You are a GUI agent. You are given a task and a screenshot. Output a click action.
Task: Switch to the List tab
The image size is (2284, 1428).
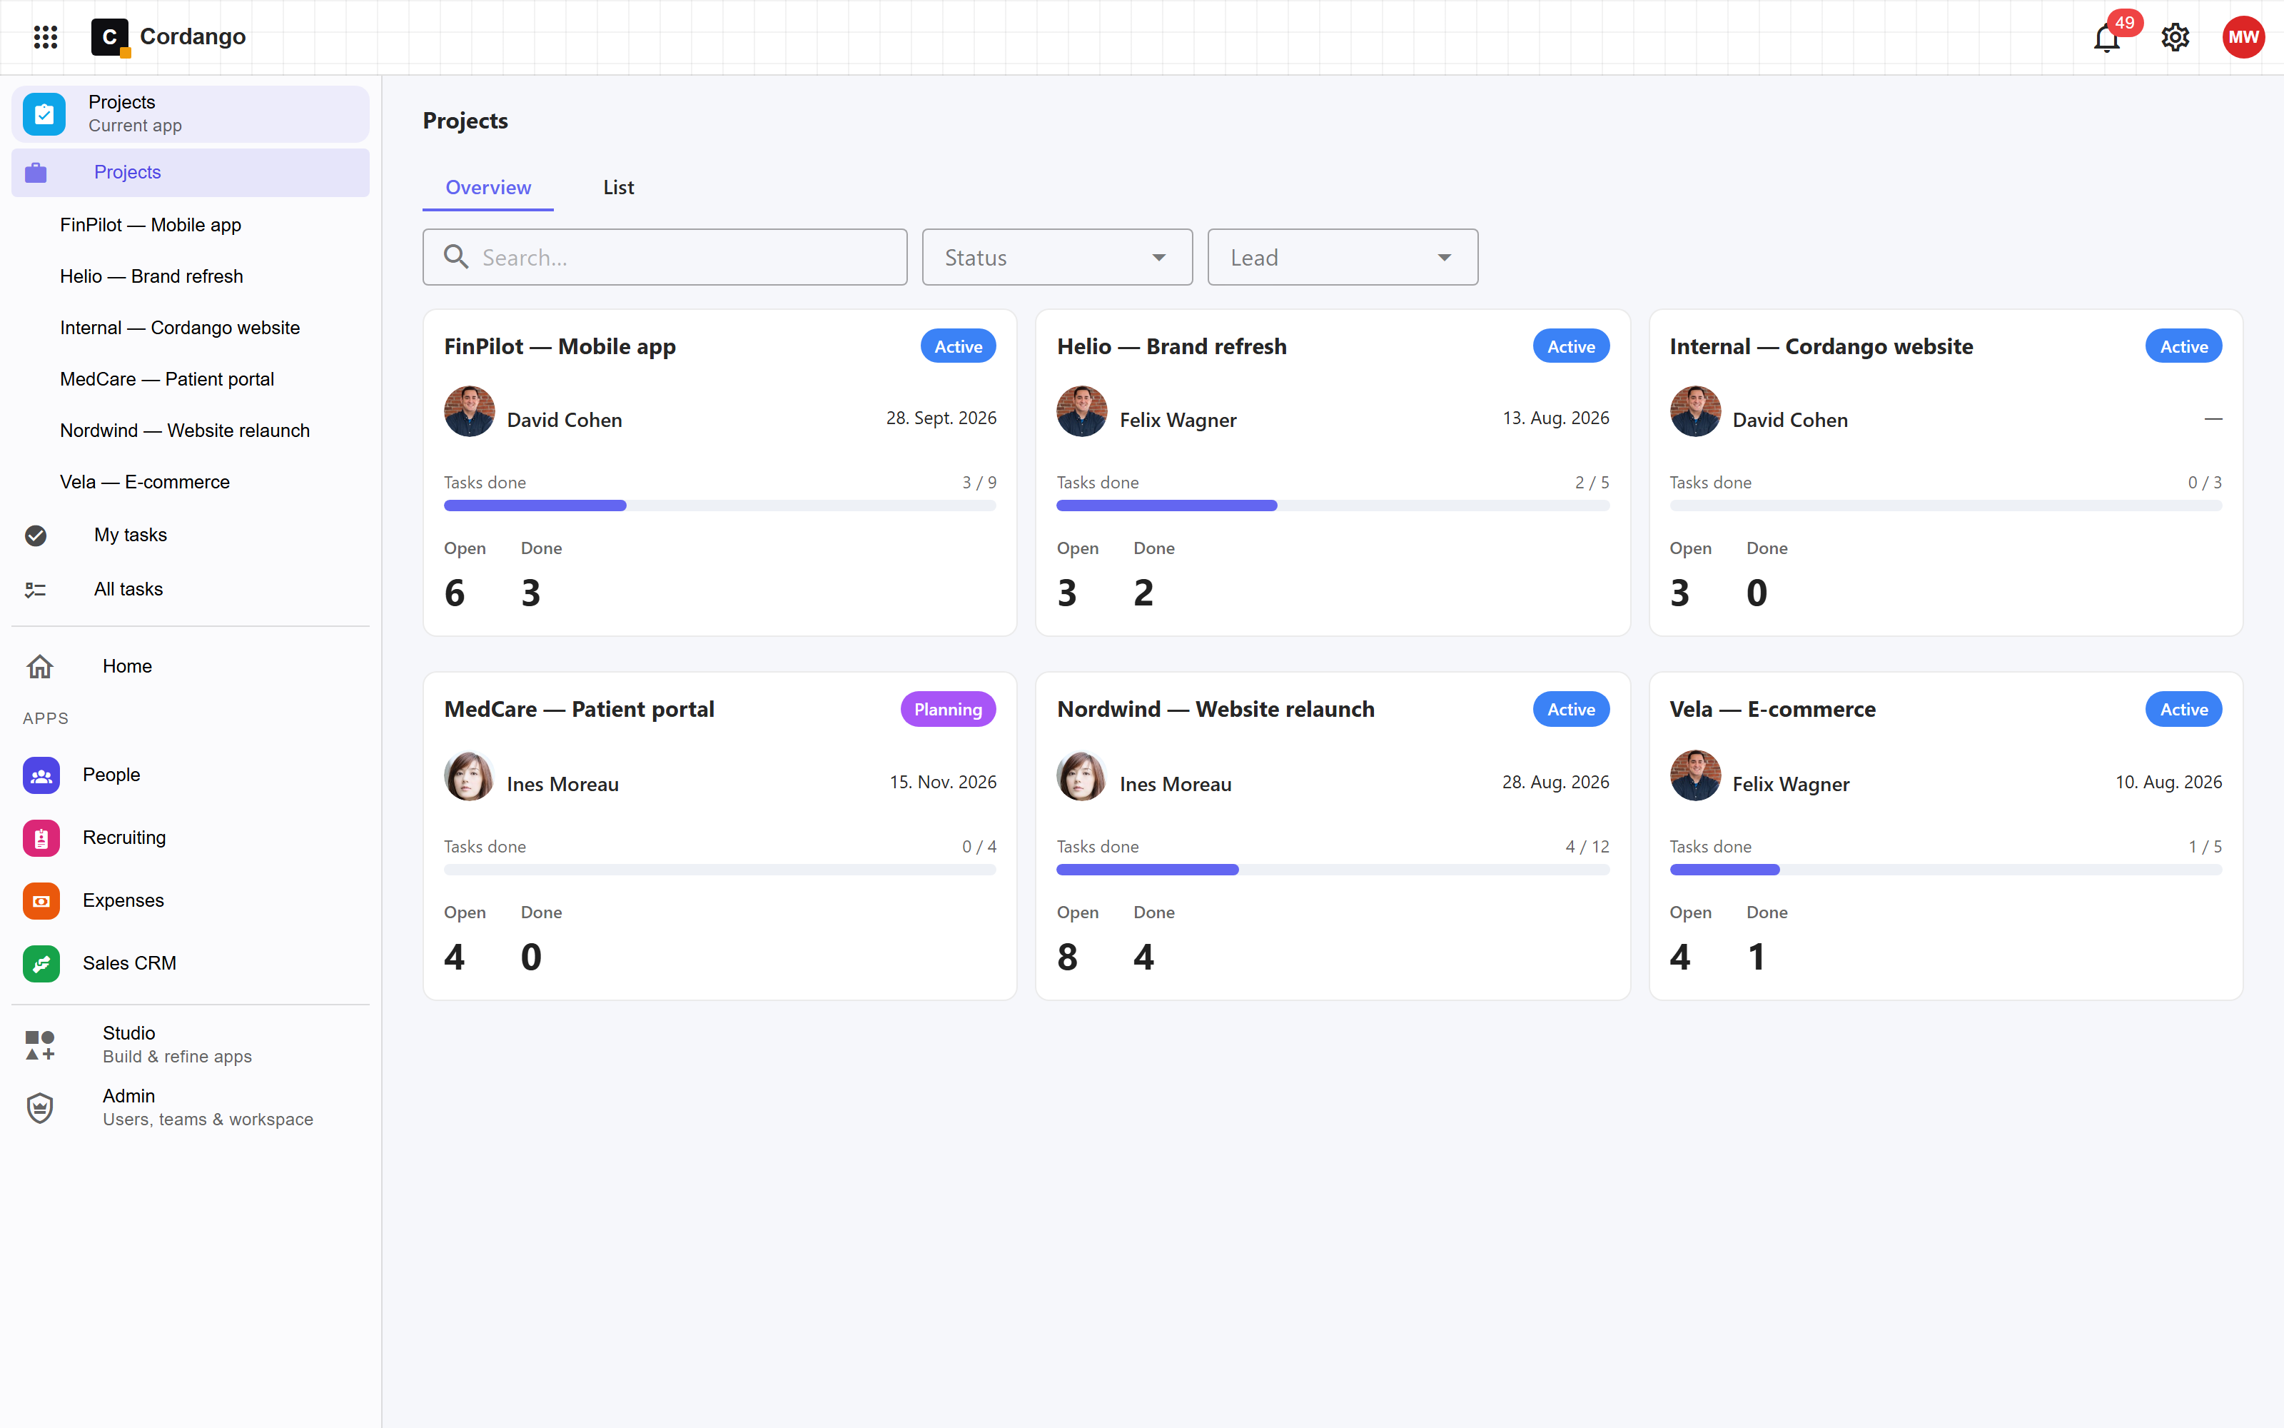tap(618, 187)
